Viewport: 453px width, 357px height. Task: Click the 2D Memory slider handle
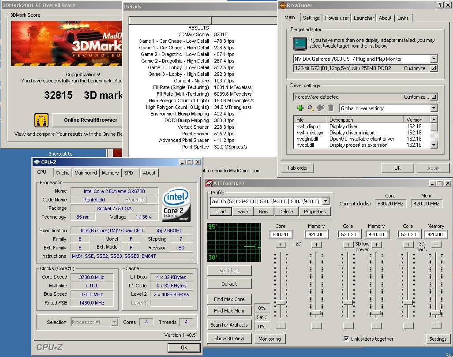coord(316,313)
